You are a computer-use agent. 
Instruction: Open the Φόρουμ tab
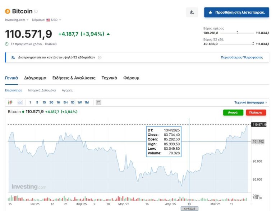pos(131,78)
